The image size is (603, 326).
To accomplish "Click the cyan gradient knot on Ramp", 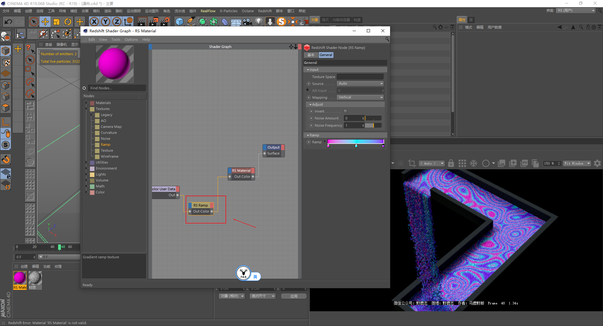I will pyautogui.click(x=356, y=146).
